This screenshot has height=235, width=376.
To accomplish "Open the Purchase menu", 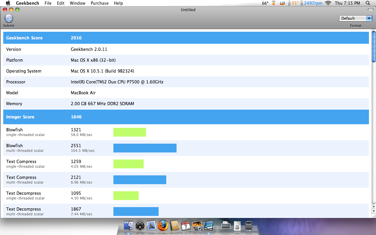I will click(x=100, y=3).
